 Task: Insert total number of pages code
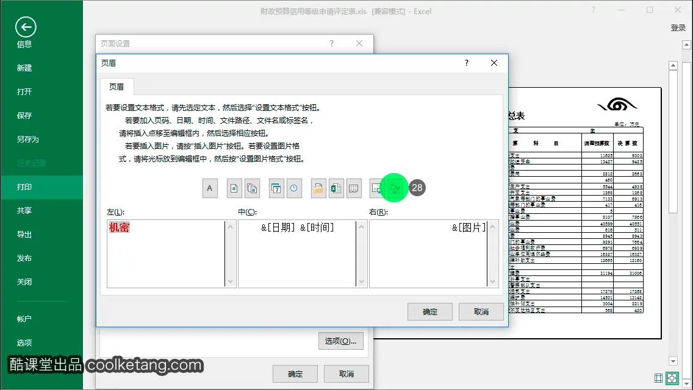click(x=252, y=188)
